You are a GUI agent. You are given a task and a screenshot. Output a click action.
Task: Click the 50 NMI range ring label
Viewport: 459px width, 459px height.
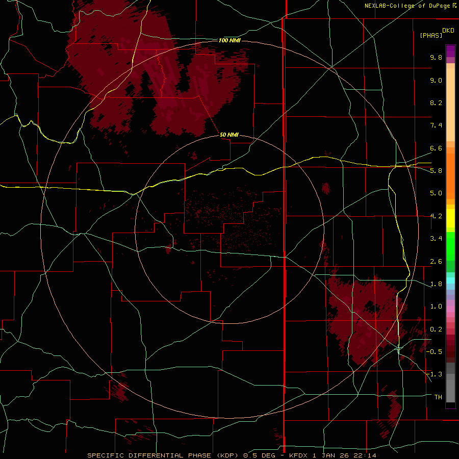229,135
